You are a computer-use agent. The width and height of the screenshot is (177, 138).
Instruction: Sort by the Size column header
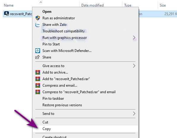coord(163,5)
